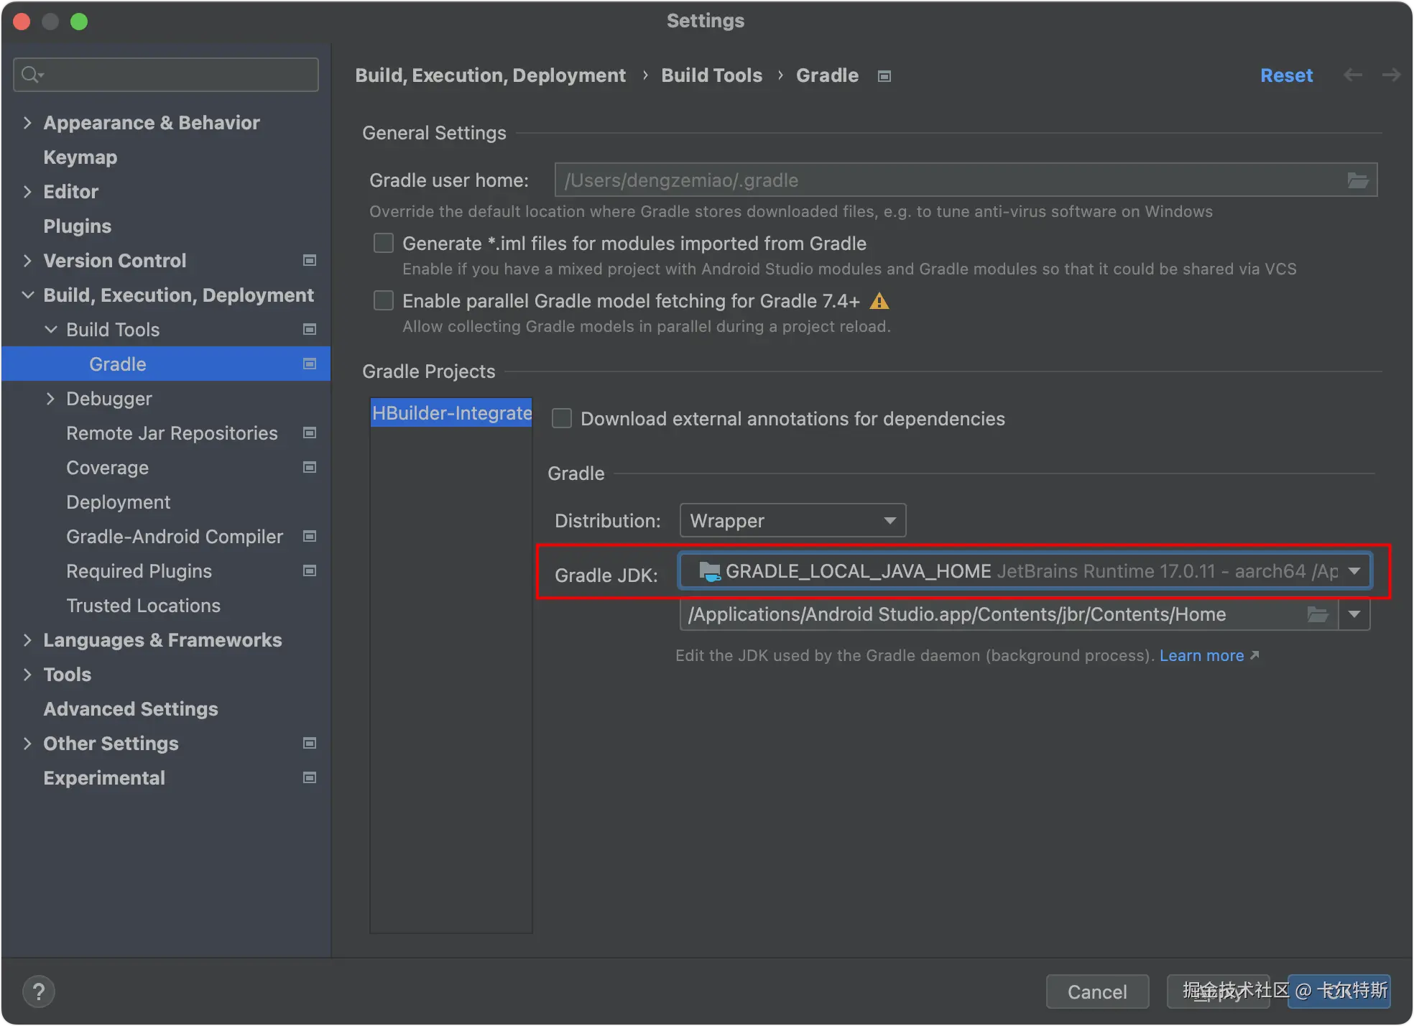
Task: Click project-level icon on Remote Jar Repositories row
Action: point(310,433)
